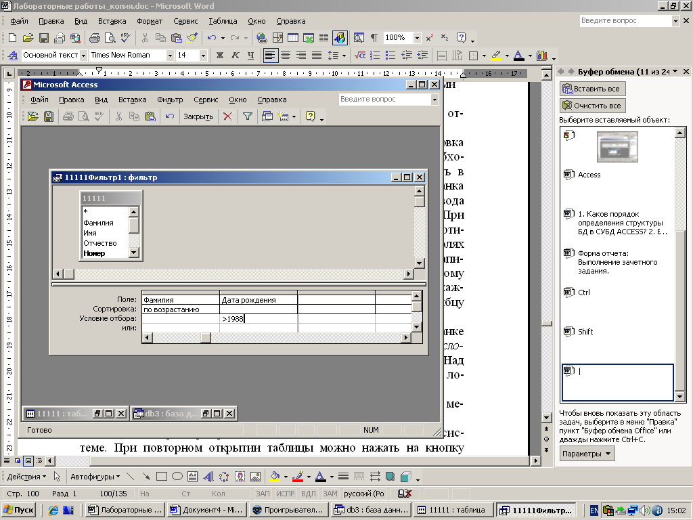Click Access Undo icon

[170, 116]
